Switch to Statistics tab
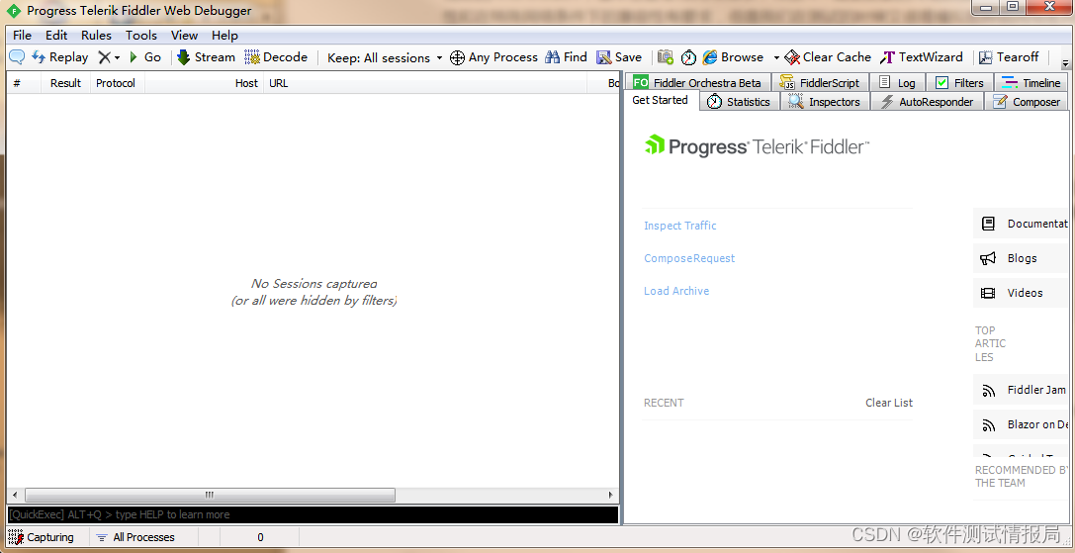The height and width of the screenshot is (553, 1075). pyautogui.click(x=739, y=102)
